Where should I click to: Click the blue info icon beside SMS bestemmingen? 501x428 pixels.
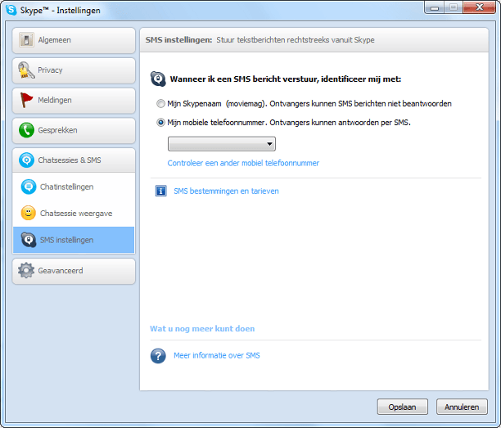(x=160, y=191)
